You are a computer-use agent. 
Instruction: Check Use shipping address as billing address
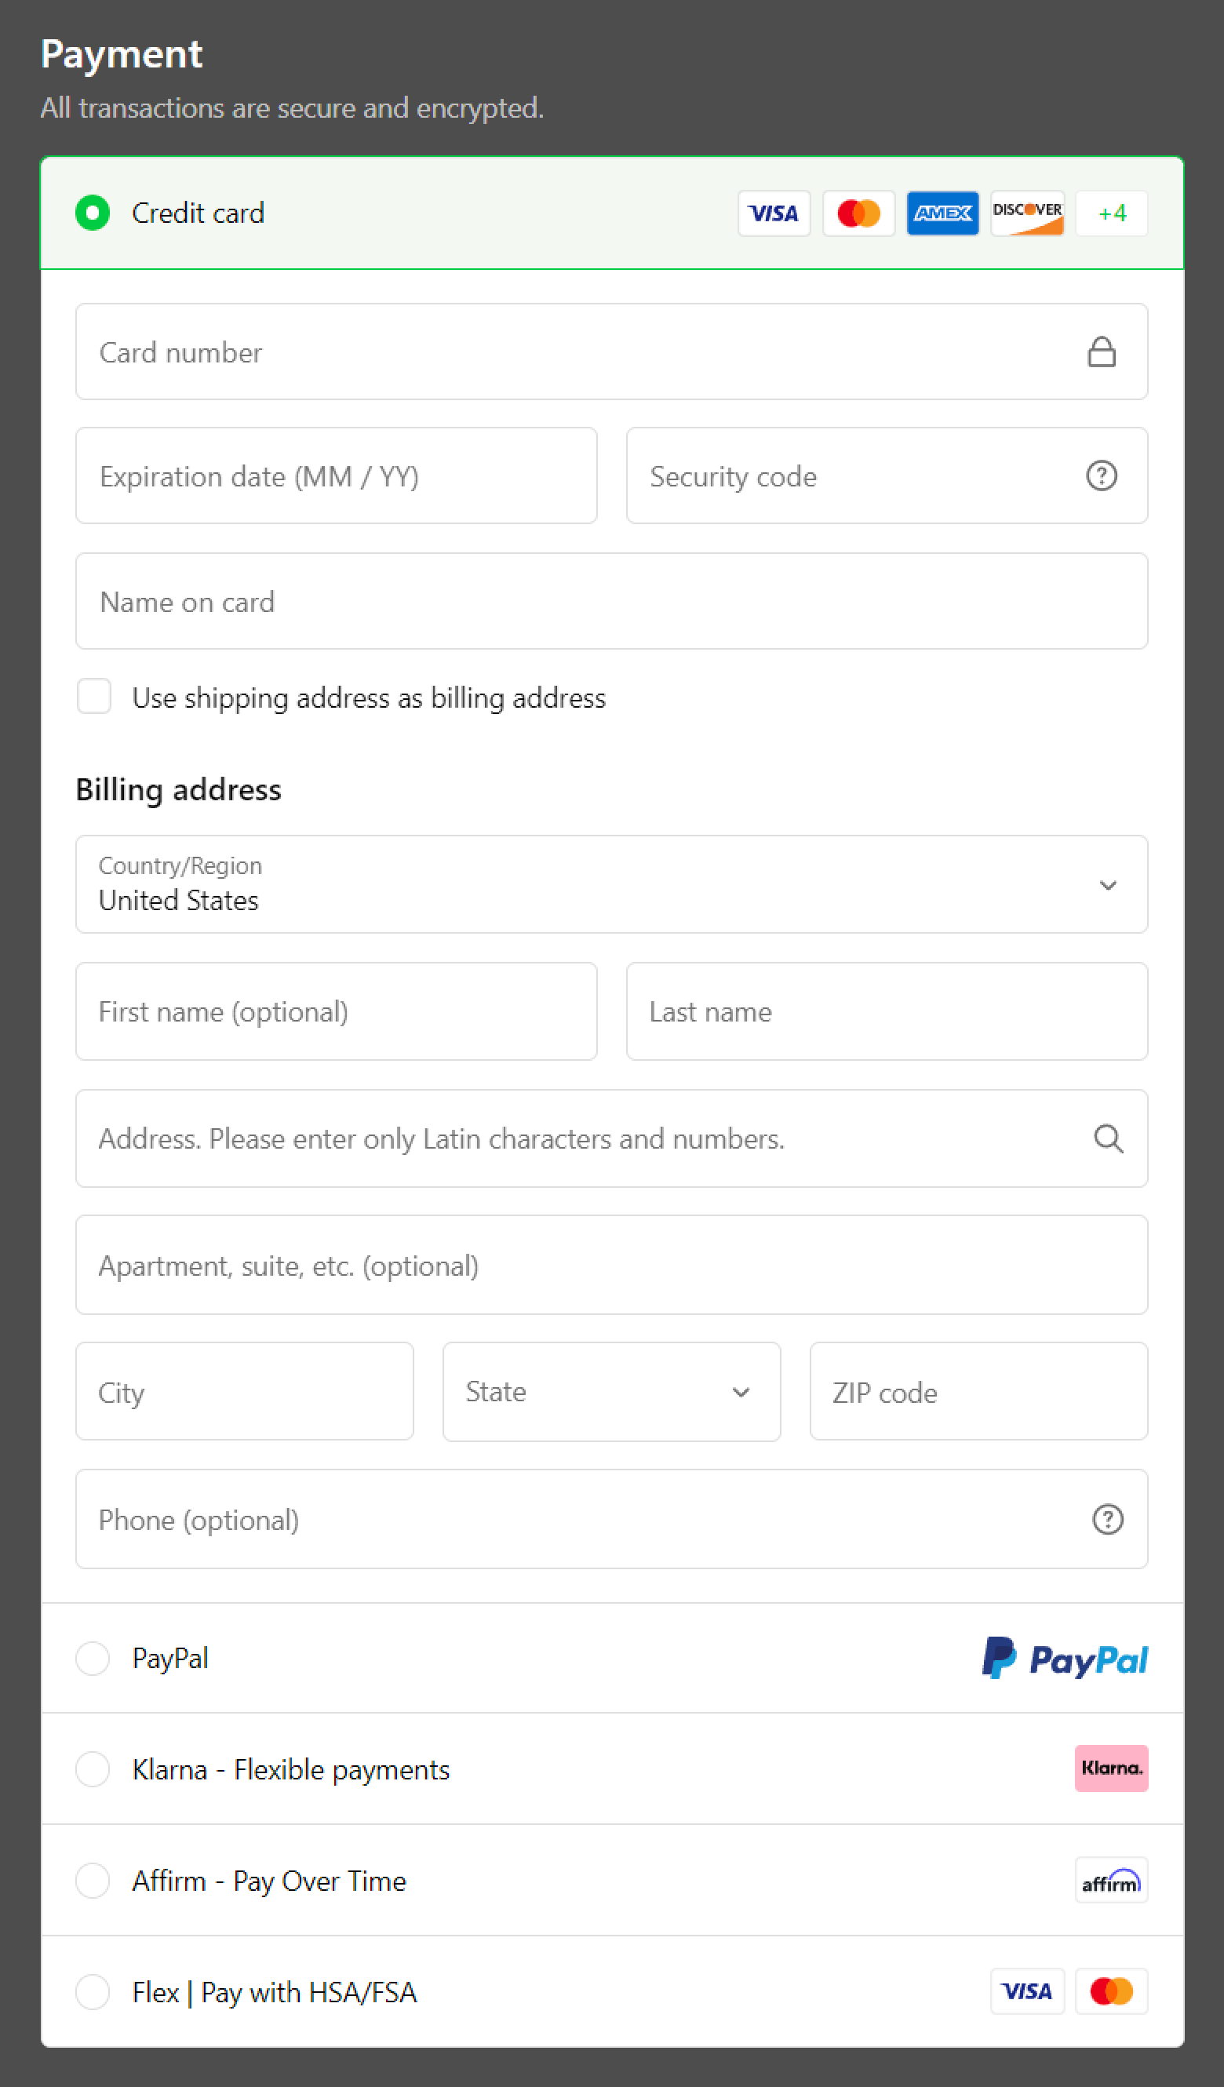pyautogui.click(x=93, y=697)
